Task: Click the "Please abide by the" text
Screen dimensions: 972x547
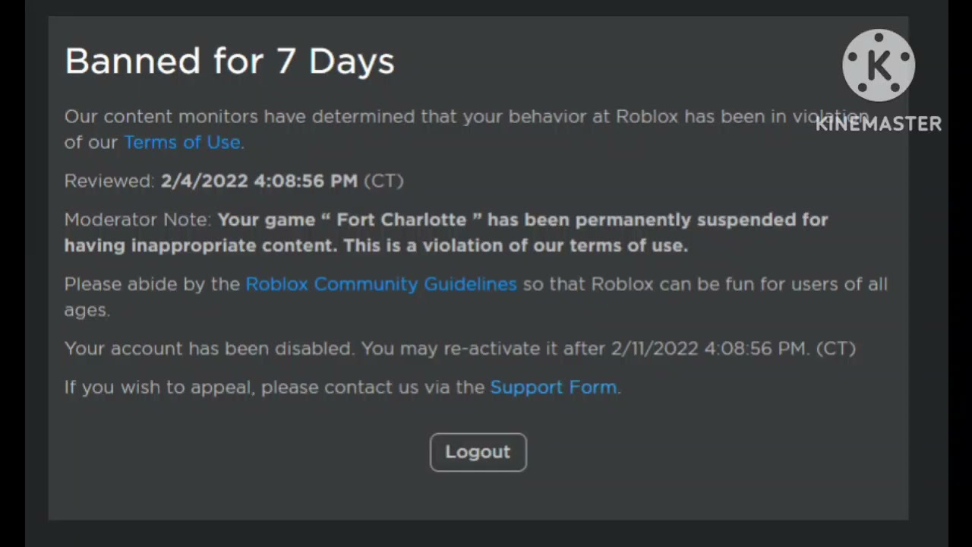Action: coord(152,284)
